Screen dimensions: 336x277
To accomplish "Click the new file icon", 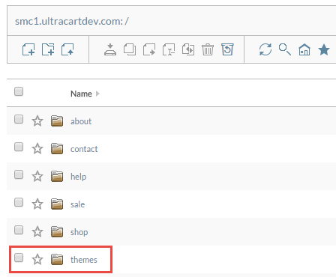I will tap(28, 49).
